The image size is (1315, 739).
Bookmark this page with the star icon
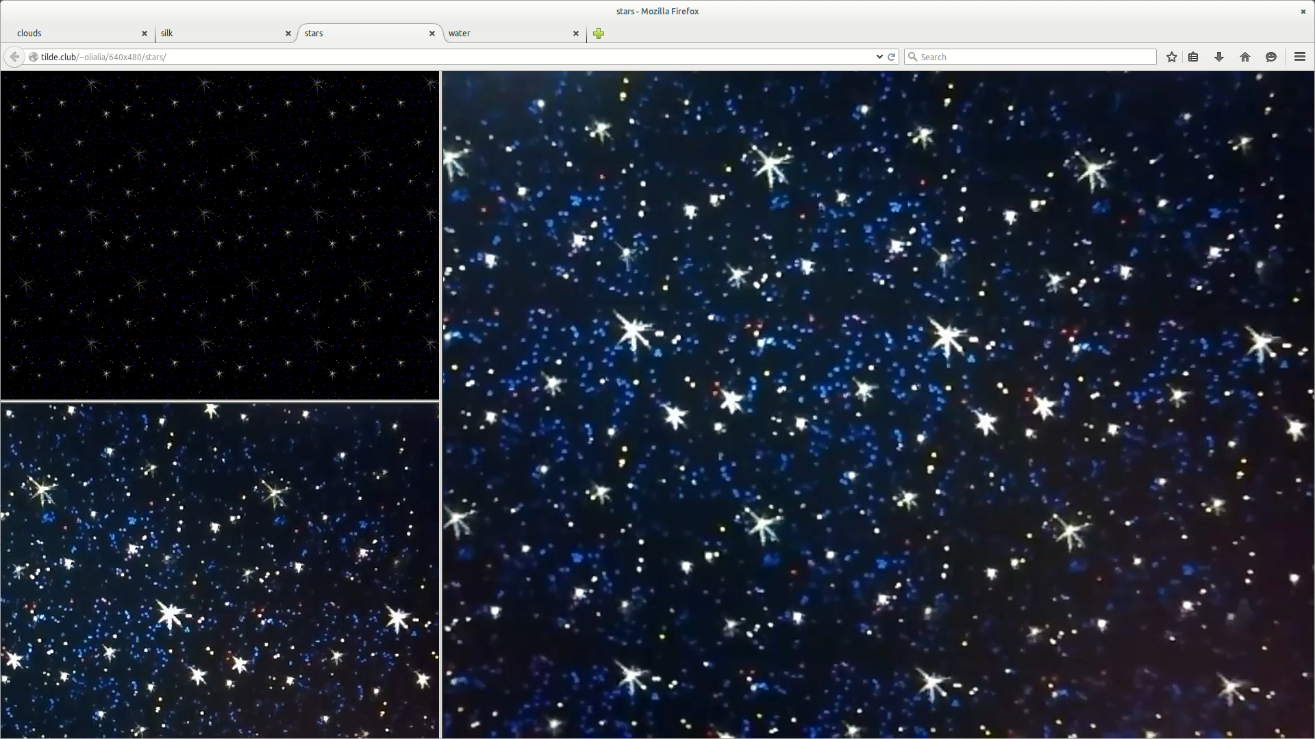(1172, 57)
